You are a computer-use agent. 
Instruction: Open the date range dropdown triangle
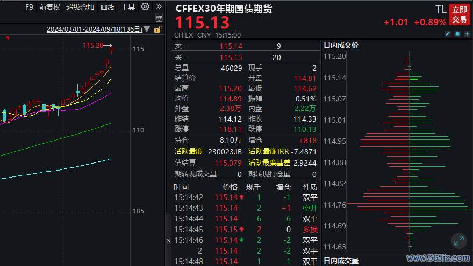pyautogui.click(x=147, y=29)
